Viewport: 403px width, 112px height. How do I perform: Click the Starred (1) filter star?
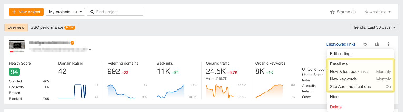click(332, 12)
